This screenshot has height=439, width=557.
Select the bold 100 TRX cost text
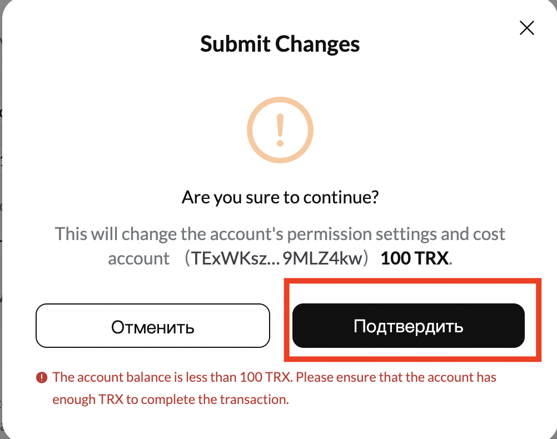click(415, 258)
